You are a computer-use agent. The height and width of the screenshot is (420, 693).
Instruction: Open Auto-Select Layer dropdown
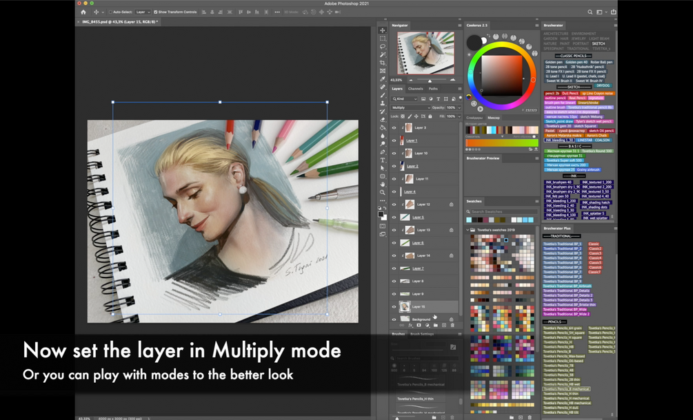click(143, 12)
